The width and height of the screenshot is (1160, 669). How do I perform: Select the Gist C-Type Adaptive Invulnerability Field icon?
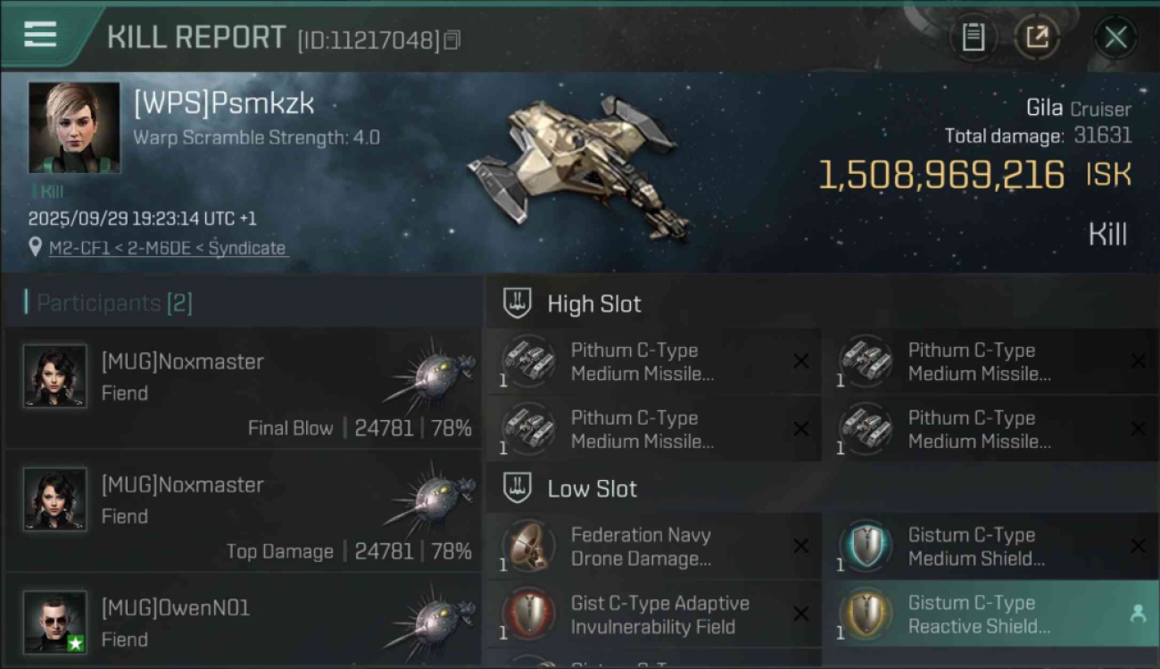(x=528, y=615)
